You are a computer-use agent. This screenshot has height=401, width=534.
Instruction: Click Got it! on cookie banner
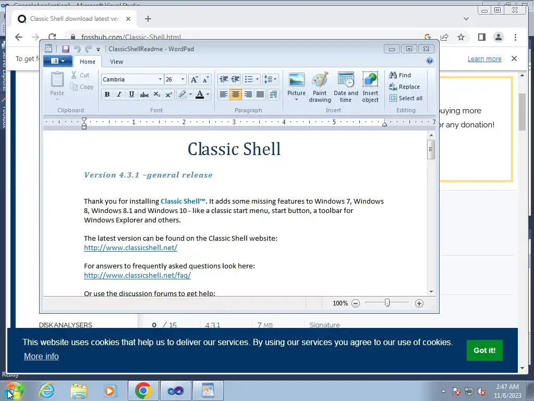(x=484, y=350)
